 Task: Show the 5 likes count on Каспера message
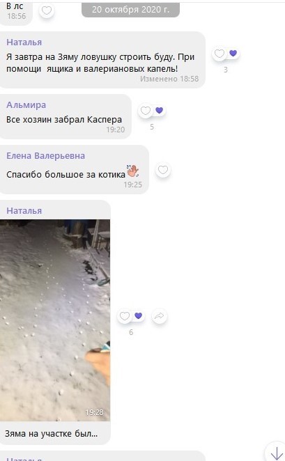click(x=152, y=127)
